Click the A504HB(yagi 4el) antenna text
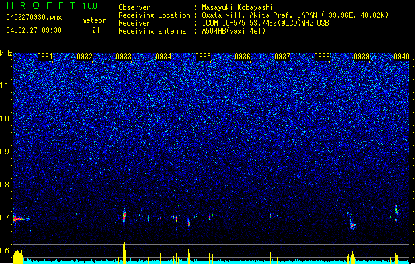Viewport: 416px width, 264px height. tap(233, 31)
